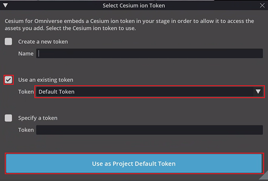The height and width of the screenshot is (181, 268).
Task: Close the Select Cesium ion Token dialog
Action: 263,5
